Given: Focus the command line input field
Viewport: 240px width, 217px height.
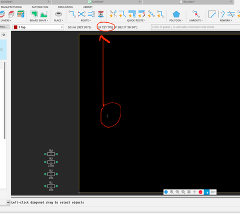Looking at the screenshot, I should (196, 27).
